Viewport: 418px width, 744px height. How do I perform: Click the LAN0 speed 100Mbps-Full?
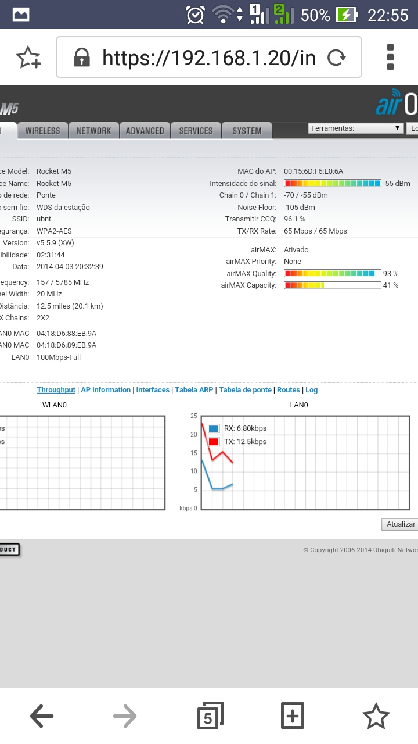[59, 357]
